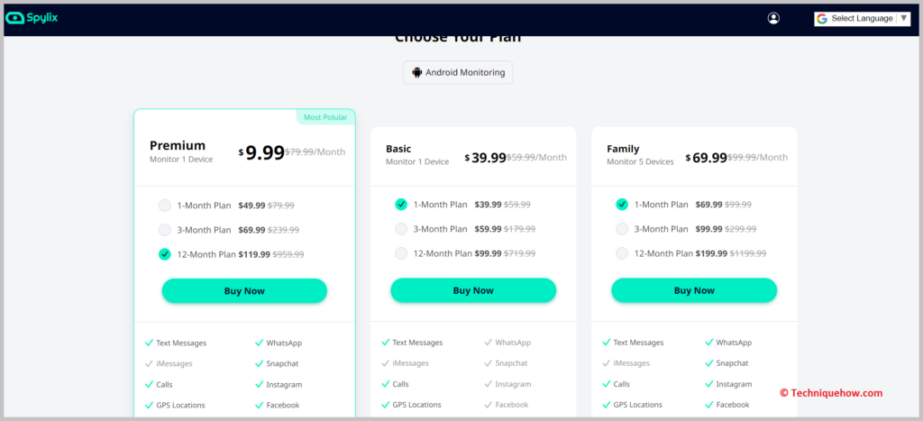Click Family plan Snapchat checkmark icon

click(x=708, y=363)
